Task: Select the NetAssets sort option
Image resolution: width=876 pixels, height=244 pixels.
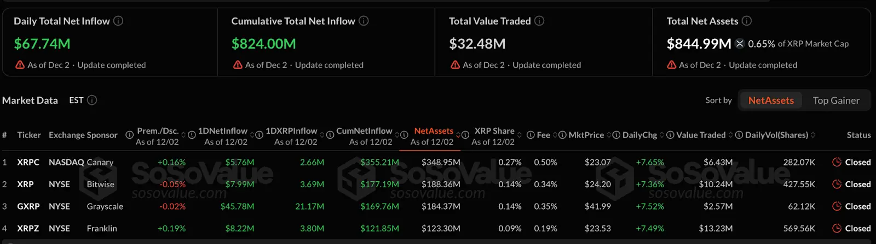Action: (x=770, y=100)
